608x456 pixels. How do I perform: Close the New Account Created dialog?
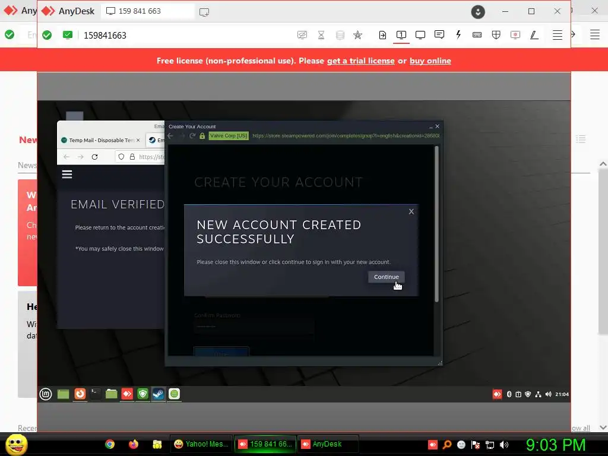(411, 212)
